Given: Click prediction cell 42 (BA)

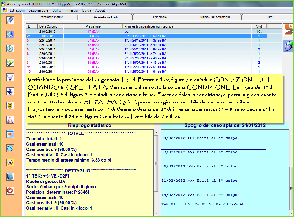Looking at the screenshot, I should [93, 45].
